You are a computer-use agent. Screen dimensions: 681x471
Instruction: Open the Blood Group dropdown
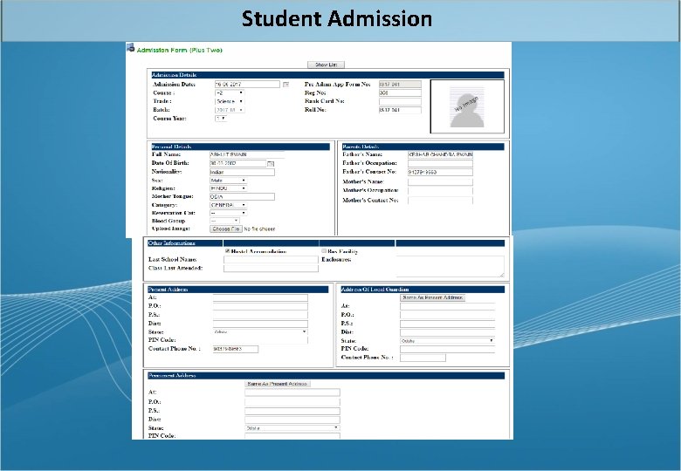224,221
